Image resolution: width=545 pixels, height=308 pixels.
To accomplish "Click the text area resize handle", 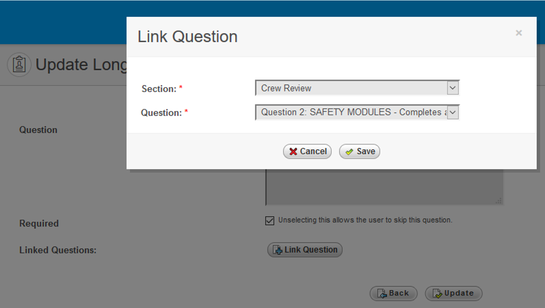I will point(498,200).
